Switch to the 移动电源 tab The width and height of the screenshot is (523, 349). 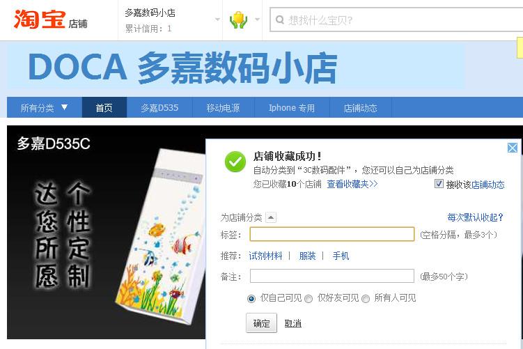tap(223, 107)
